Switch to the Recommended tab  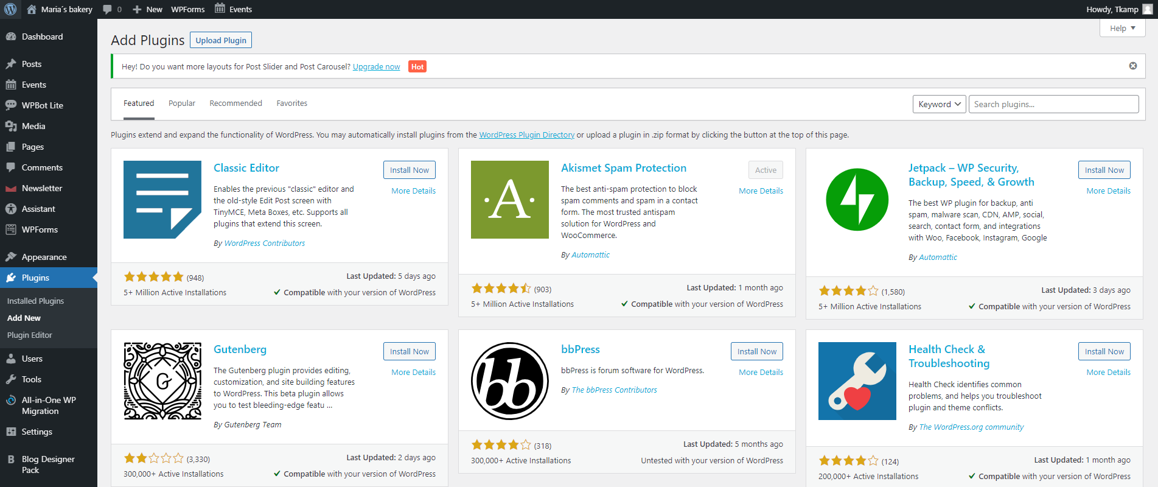pyautogui.click(x=235, y=103)
